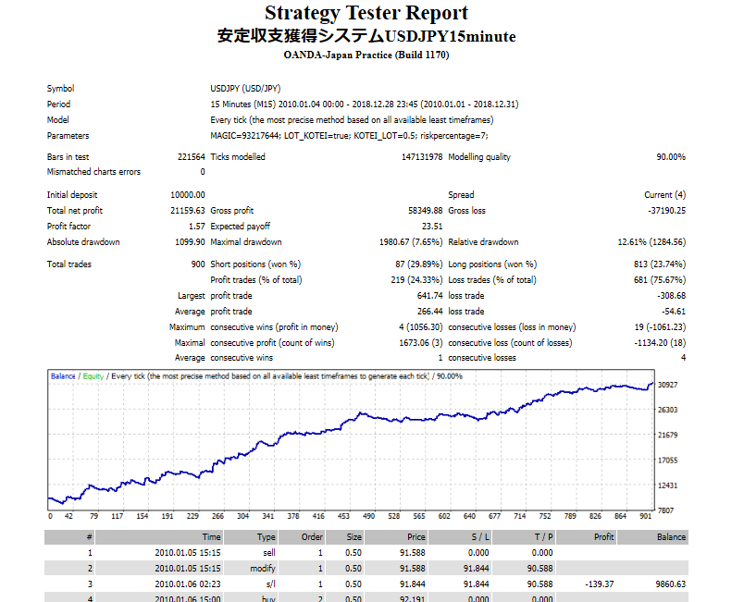
Task: Click the Balance legend label in the chart
Action: pyautogui.click(x=63, y=376)
